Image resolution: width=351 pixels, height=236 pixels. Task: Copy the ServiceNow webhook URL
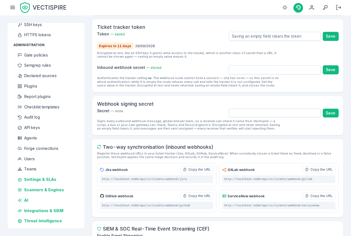[x=319, y=196]
